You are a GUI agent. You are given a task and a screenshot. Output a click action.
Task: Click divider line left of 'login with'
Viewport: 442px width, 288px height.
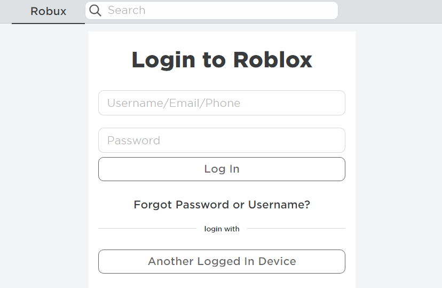tap(147, 229)
